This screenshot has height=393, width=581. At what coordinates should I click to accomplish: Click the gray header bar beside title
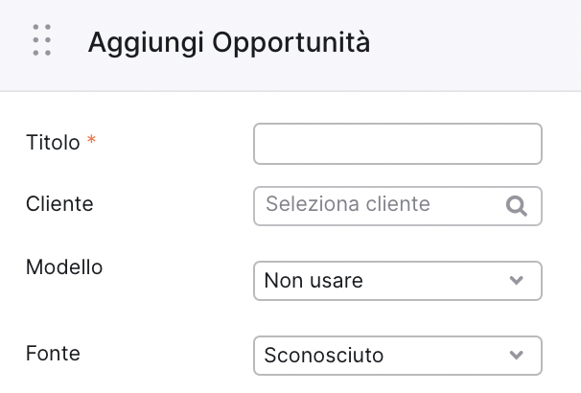tap(475, 42)
